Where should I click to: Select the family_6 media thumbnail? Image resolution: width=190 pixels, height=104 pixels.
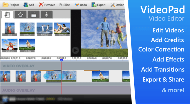coord(62,29)
